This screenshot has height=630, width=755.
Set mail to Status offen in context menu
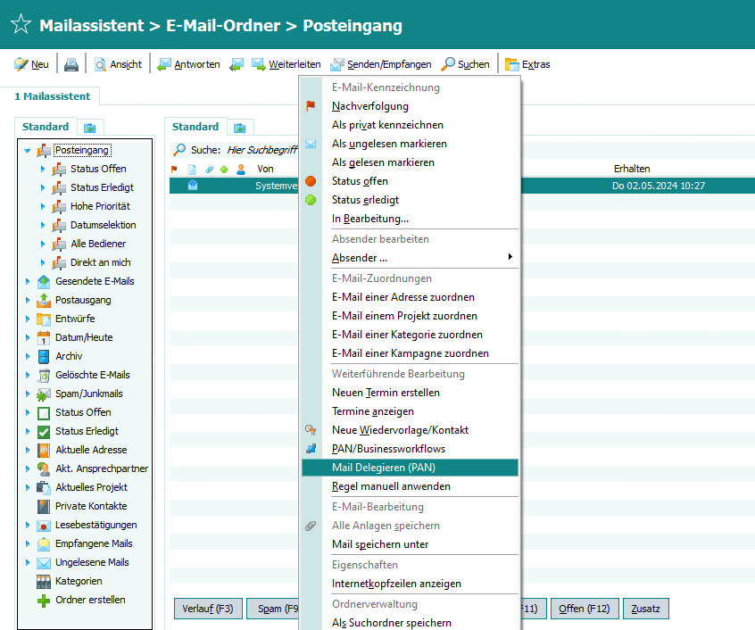click(x=360, y=181)
